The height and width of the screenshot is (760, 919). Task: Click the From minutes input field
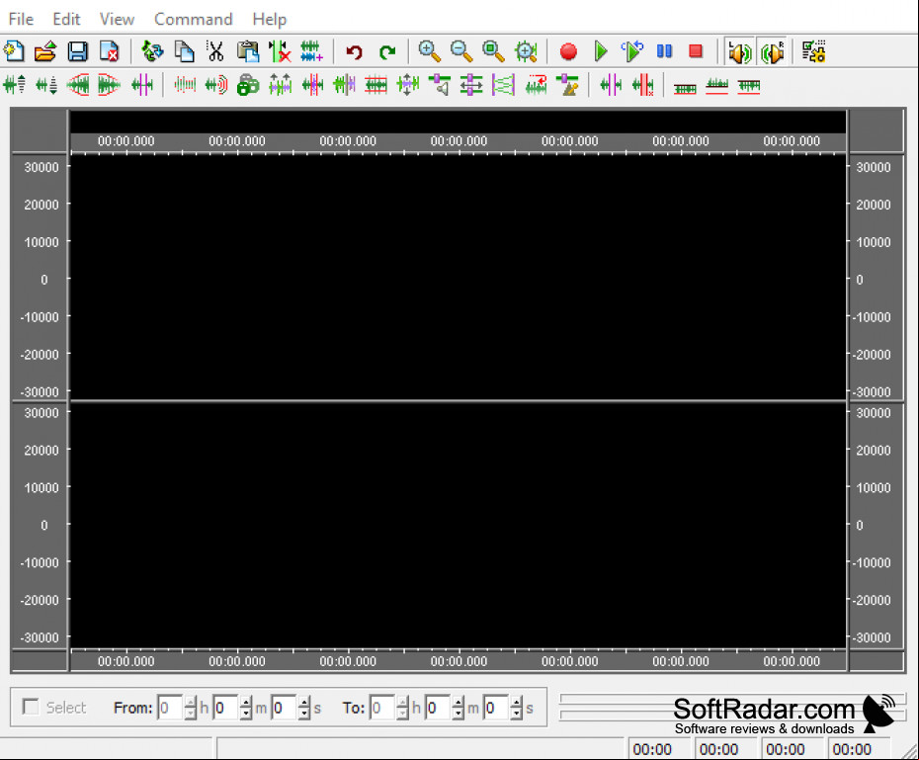click(225, 708)
